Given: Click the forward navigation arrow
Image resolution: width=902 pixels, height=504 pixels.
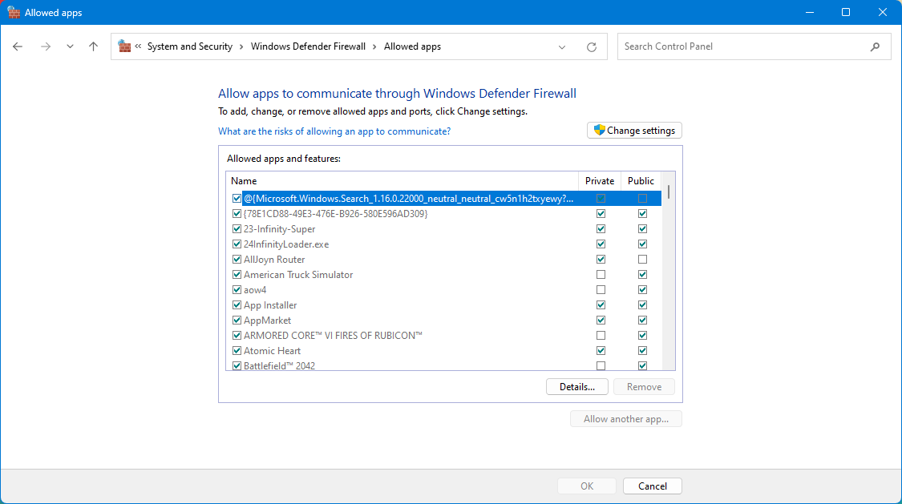Looking at the screenshot, I should (46, 46).
